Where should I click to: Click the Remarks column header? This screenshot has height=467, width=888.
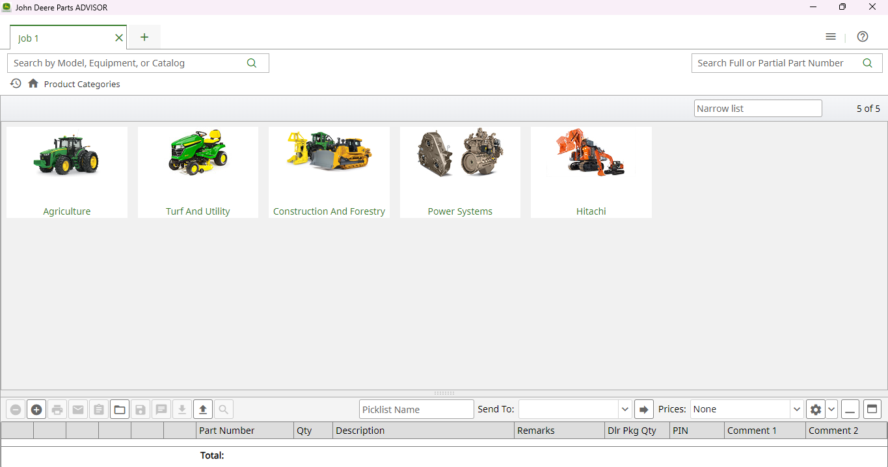559,431
